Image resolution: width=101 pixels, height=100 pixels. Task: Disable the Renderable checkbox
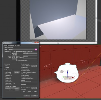click(22, 67)
